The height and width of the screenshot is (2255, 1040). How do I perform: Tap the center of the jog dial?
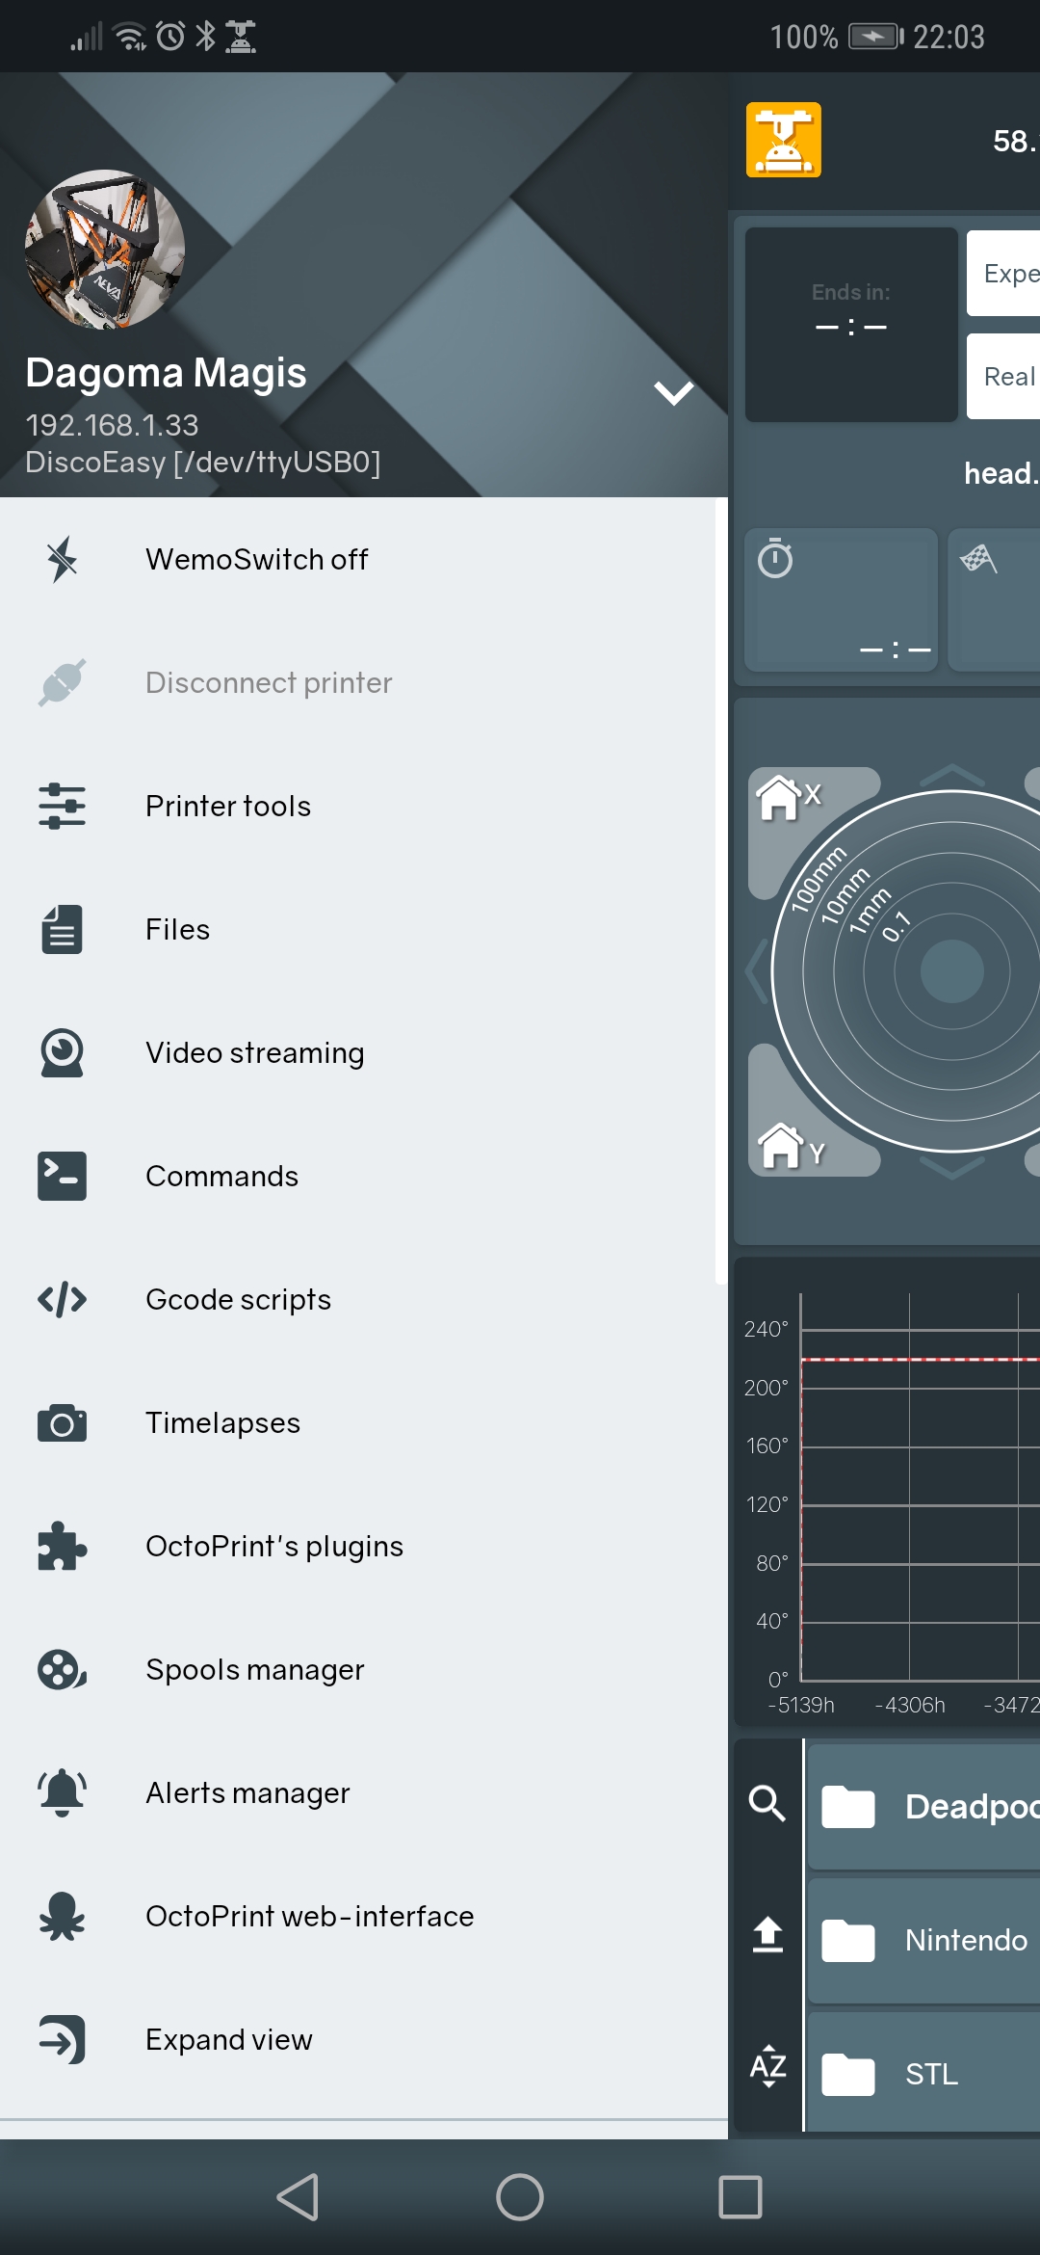(951, 971)
